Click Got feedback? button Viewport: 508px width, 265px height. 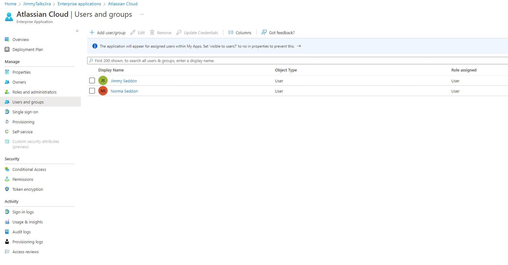[x=278, y=33]
